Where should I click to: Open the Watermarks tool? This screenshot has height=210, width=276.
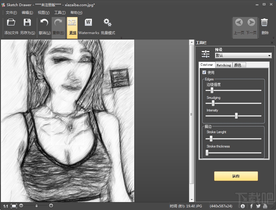click(88, 23)
